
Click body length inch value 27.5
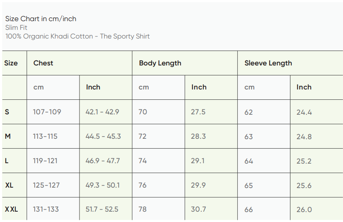pos(198,112)
